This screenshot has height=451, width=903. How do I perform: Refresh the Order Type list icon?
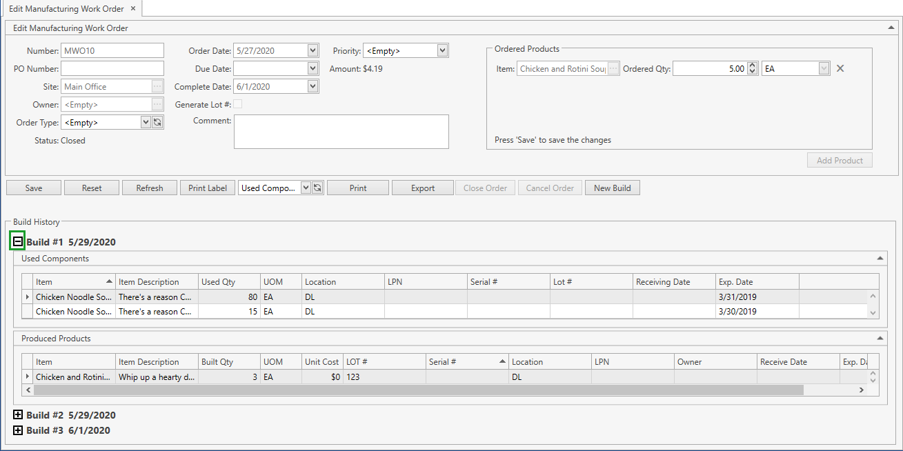pos(157,123)
